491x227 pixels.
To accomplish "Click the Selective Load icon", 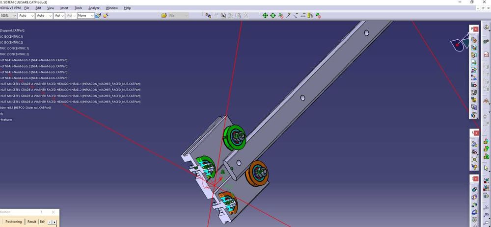I will pos(474,100).
